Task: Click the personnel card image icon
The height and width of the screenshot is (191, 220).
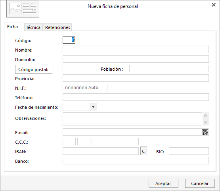Action: [23, 9]
